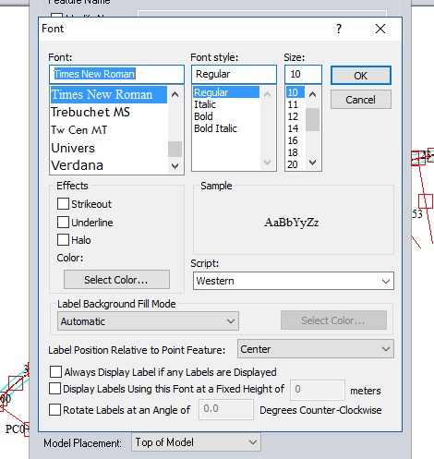
Task: Select Univers font
Action: [x=109, y=148]
